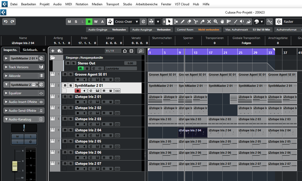
Task: Click the inspector channel volume fader
Action: pos(15,166)
